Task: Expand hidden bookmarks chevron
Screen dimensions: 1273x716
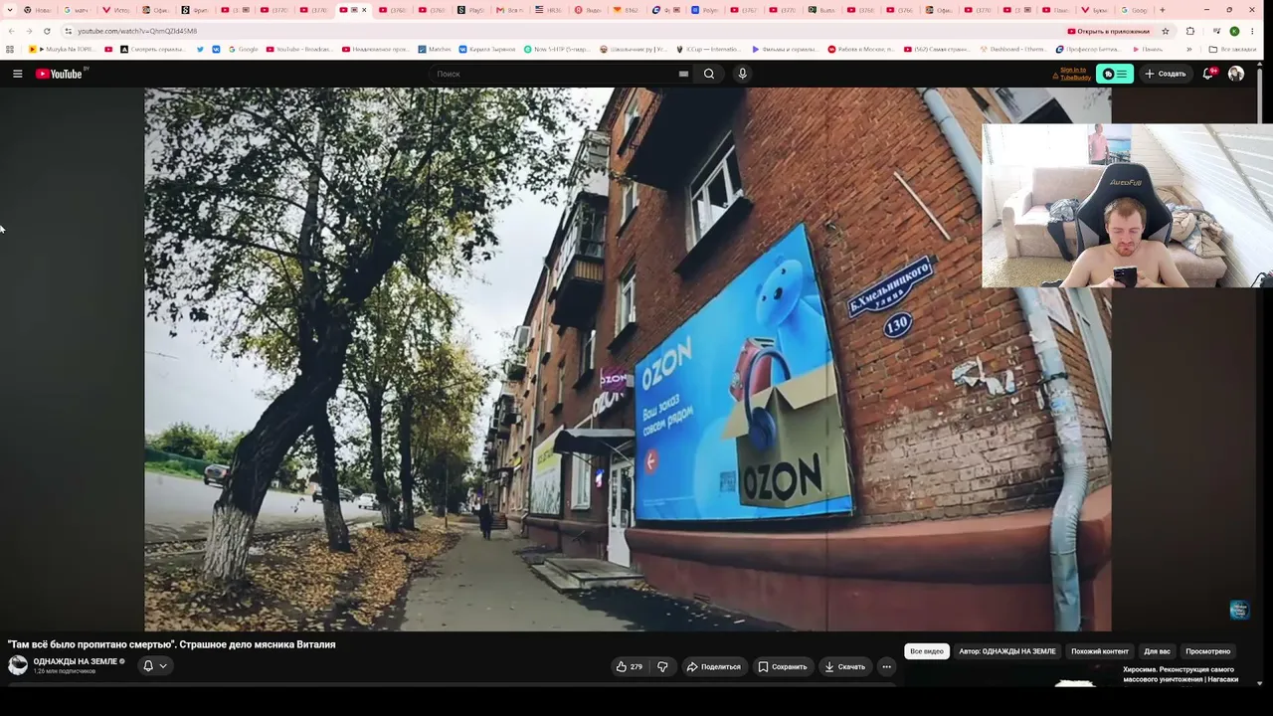Action: pyautogui.click(x=1189, y=49)
